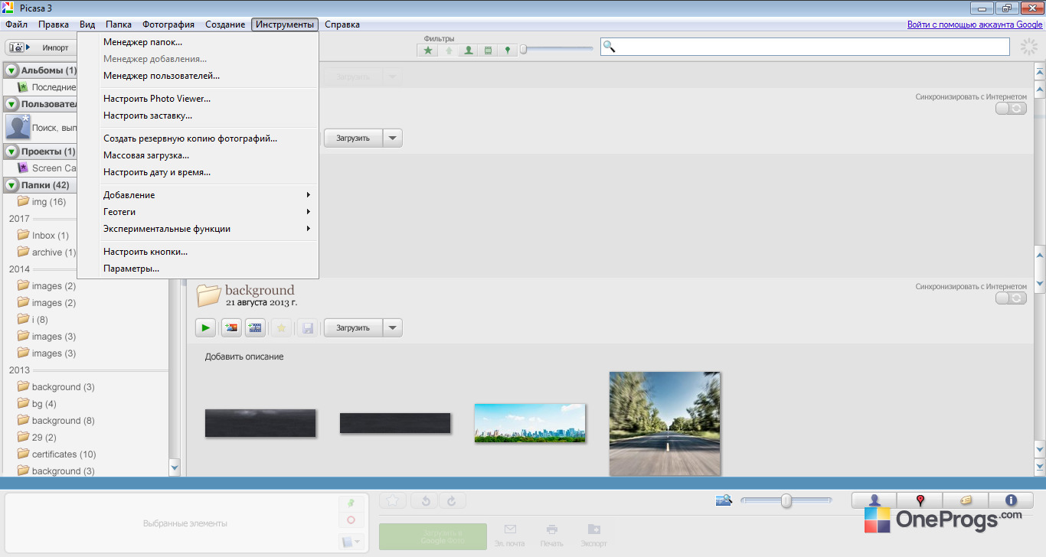This screenshot has width=1046, height=557.
Task: Expand Экспериментальные функции submenu
Action: 198,229
